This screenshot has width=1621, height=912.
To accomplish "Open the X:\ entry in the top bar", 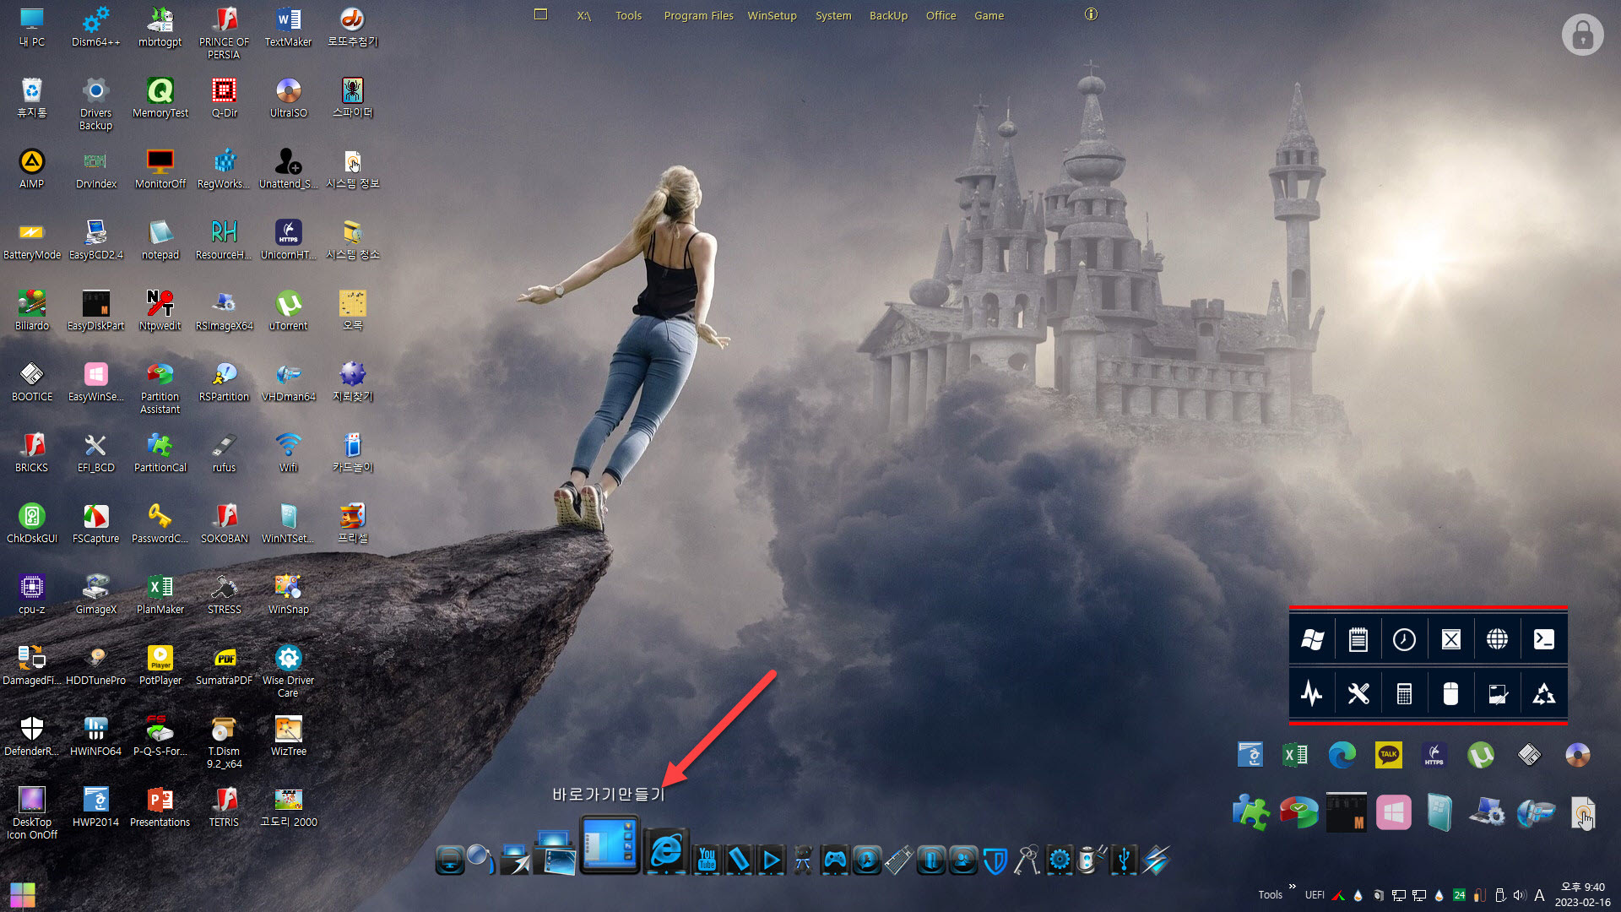I will [584, 15].
